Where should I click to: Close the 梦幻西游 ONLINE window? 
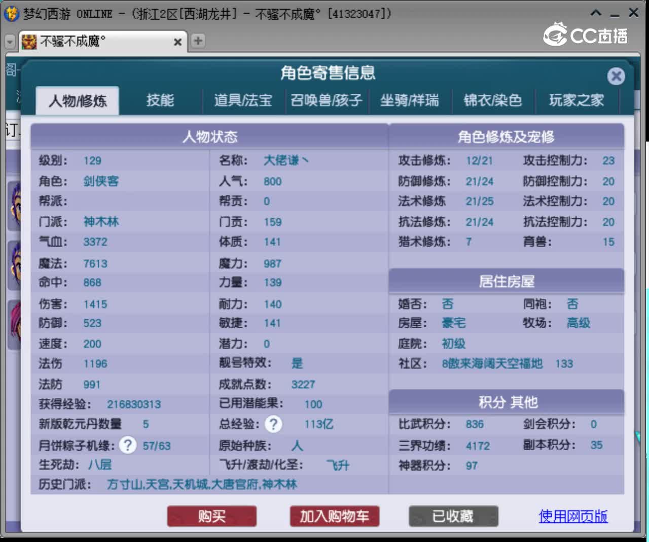coord(634,13)
